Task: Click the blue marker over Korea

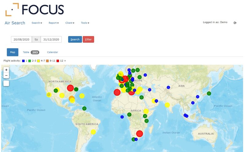Action: click(x=198, y=97)
